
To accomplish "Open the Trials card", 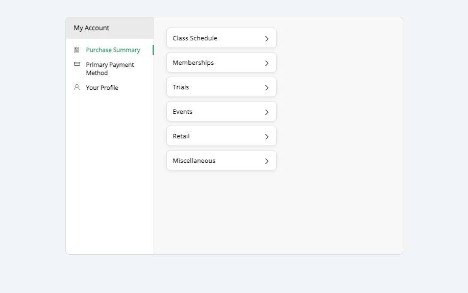I will click(221, 87).
